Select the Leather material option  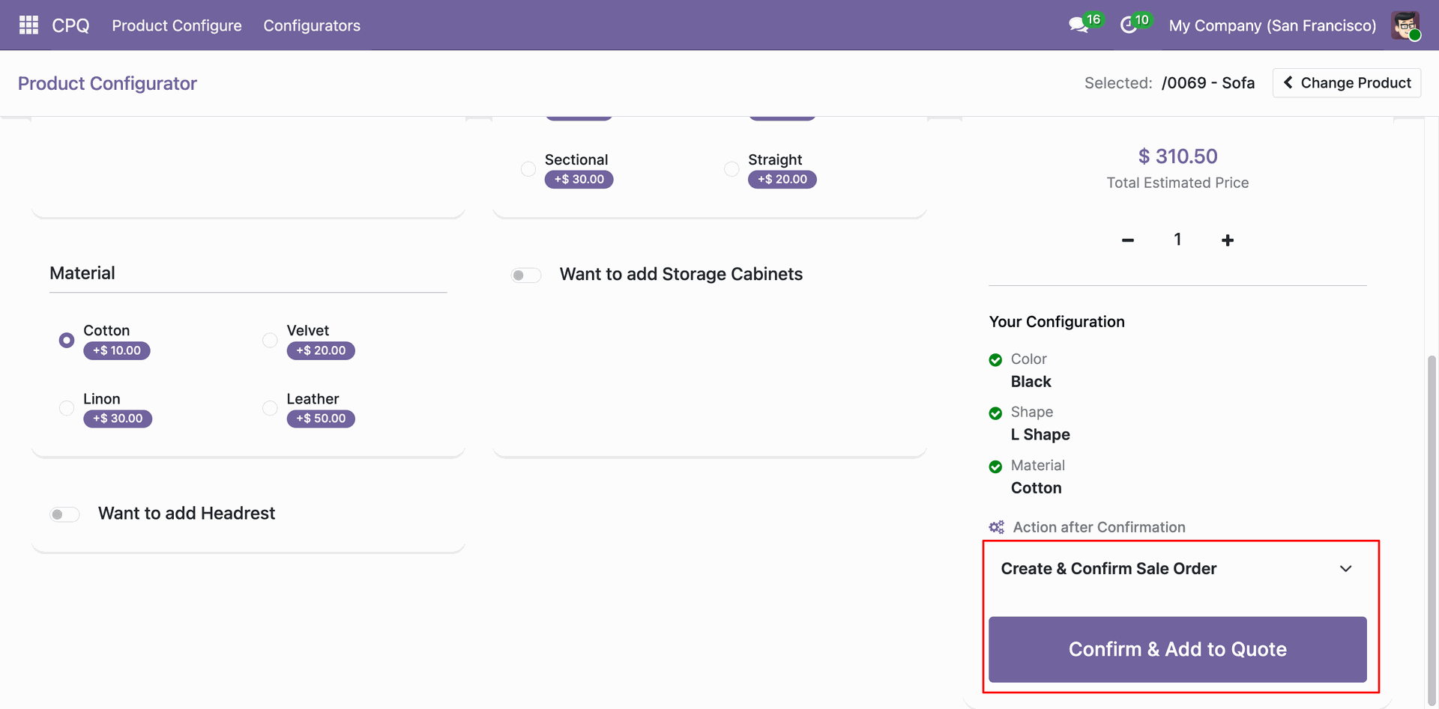(x=270, y=408)
